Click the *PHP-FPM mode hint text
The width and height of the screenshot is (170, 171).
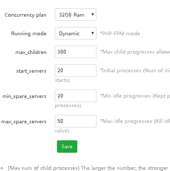point(120,34)
